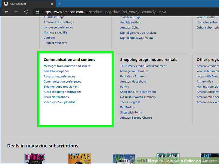Click the Bazaar magazine cover
Viewport: 219px width, 164px height.
pyautogui.click(x=79, y=159)
